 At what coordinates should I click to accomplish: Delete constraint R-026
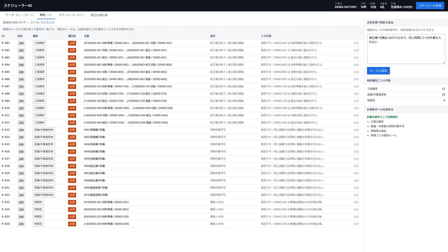[356, 224]
